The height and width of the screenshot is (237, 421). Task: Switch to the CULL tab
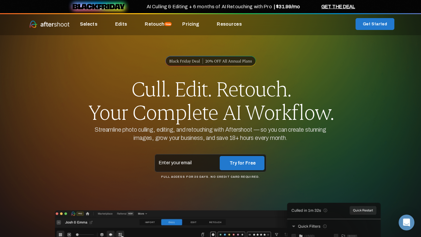point(172,222)
